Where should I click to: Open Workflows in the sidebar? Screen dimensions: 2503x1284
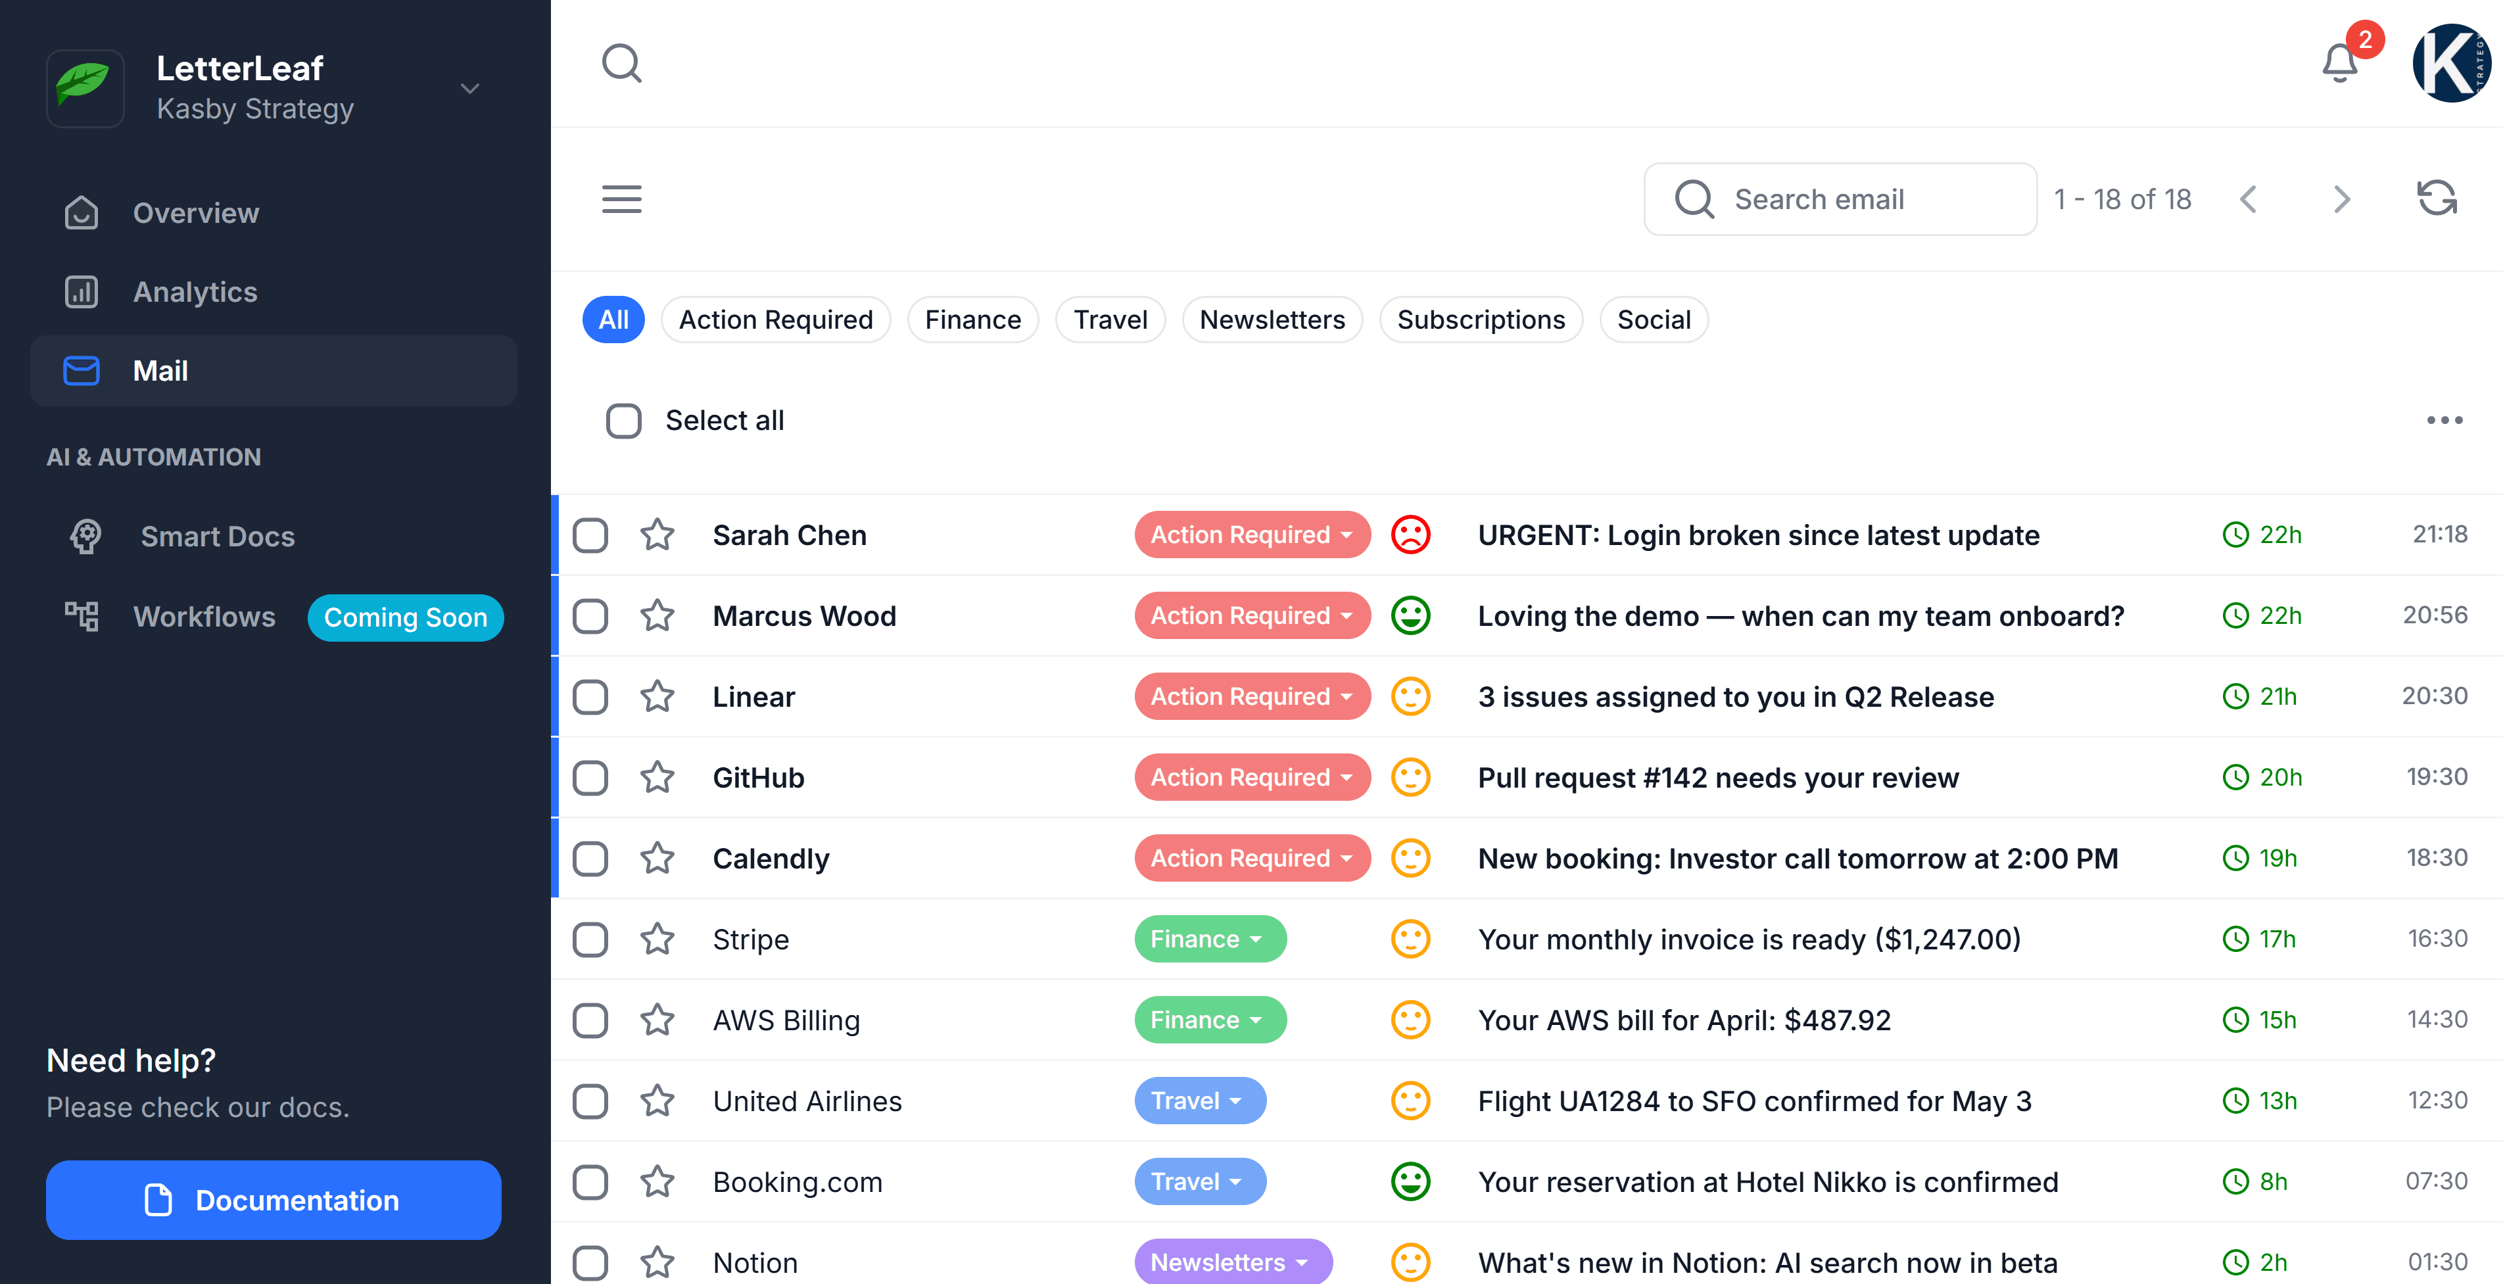click(273, 617)
